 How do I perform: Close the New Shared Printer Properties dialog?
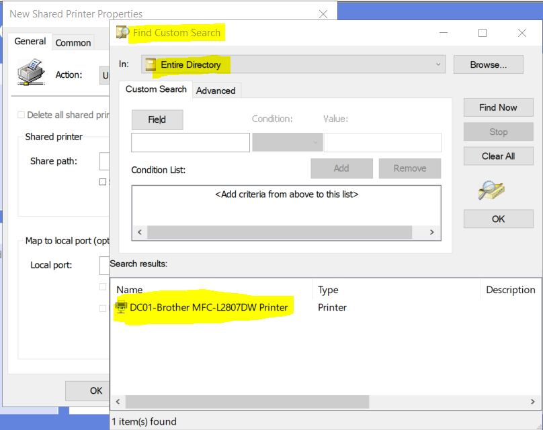click(x=323, y=14)
